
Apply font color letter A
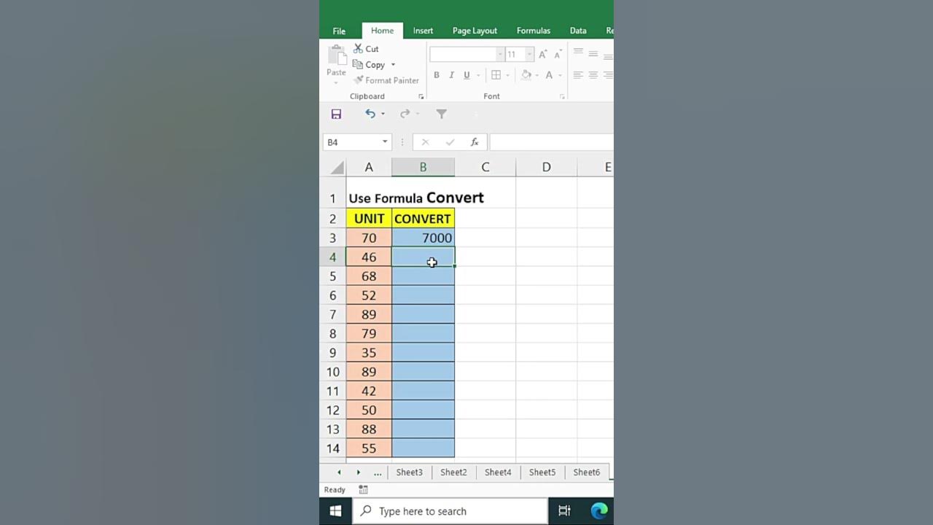tap(549, 75)
